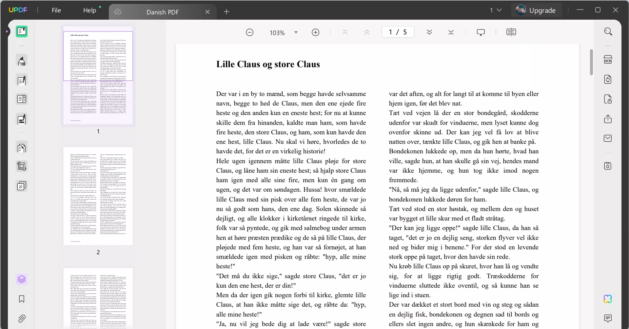The width and height of the screenshot is (629, 329).
Task: Run OCR on the document
Action: (608, 59)
